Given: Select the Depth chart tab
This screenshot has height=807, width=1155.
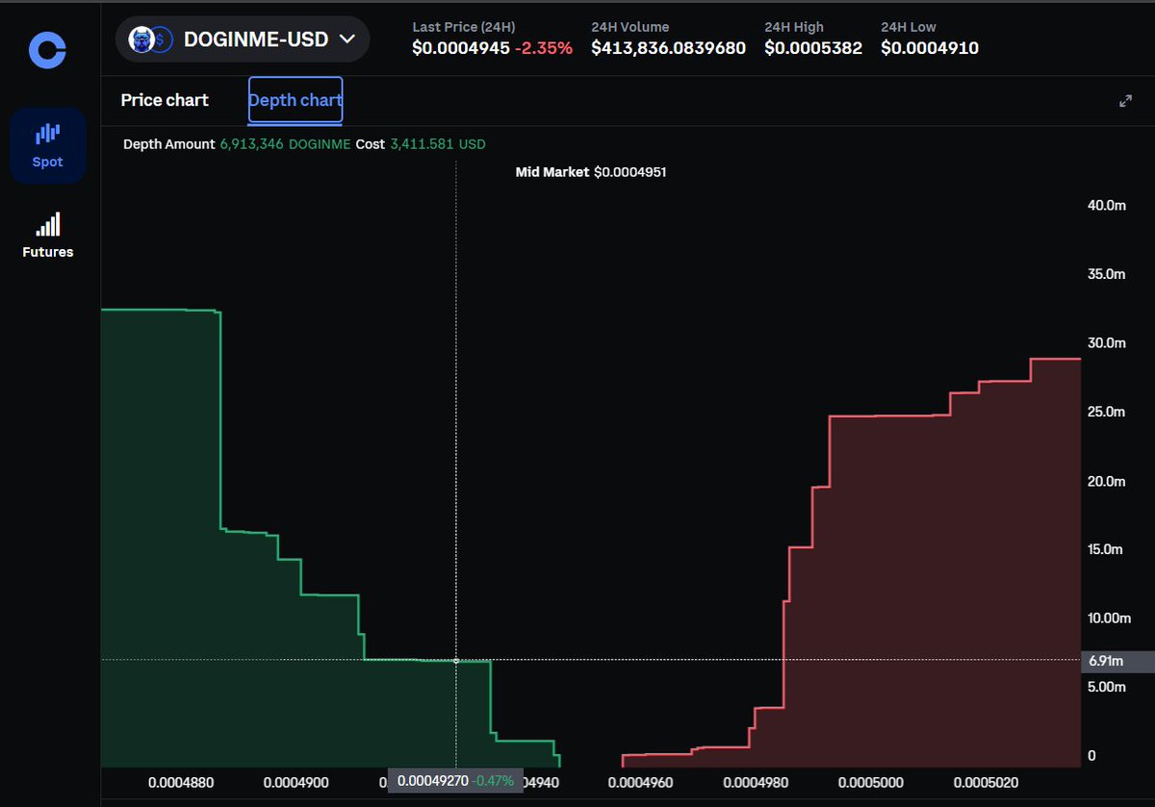Looking at the screenshot, I should pos(295,100).
